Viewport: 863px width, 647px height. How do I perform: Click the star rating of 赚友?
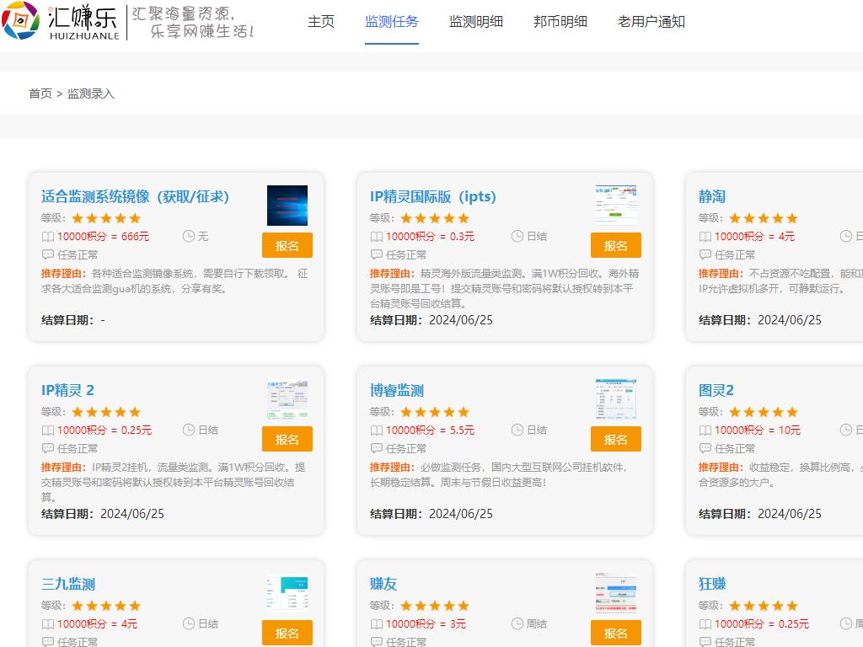pos(435,606)
